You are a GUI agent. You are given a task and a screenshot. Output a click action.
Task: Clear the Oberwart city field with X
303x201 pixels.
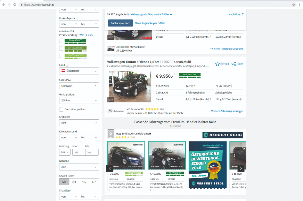point(95,86)
